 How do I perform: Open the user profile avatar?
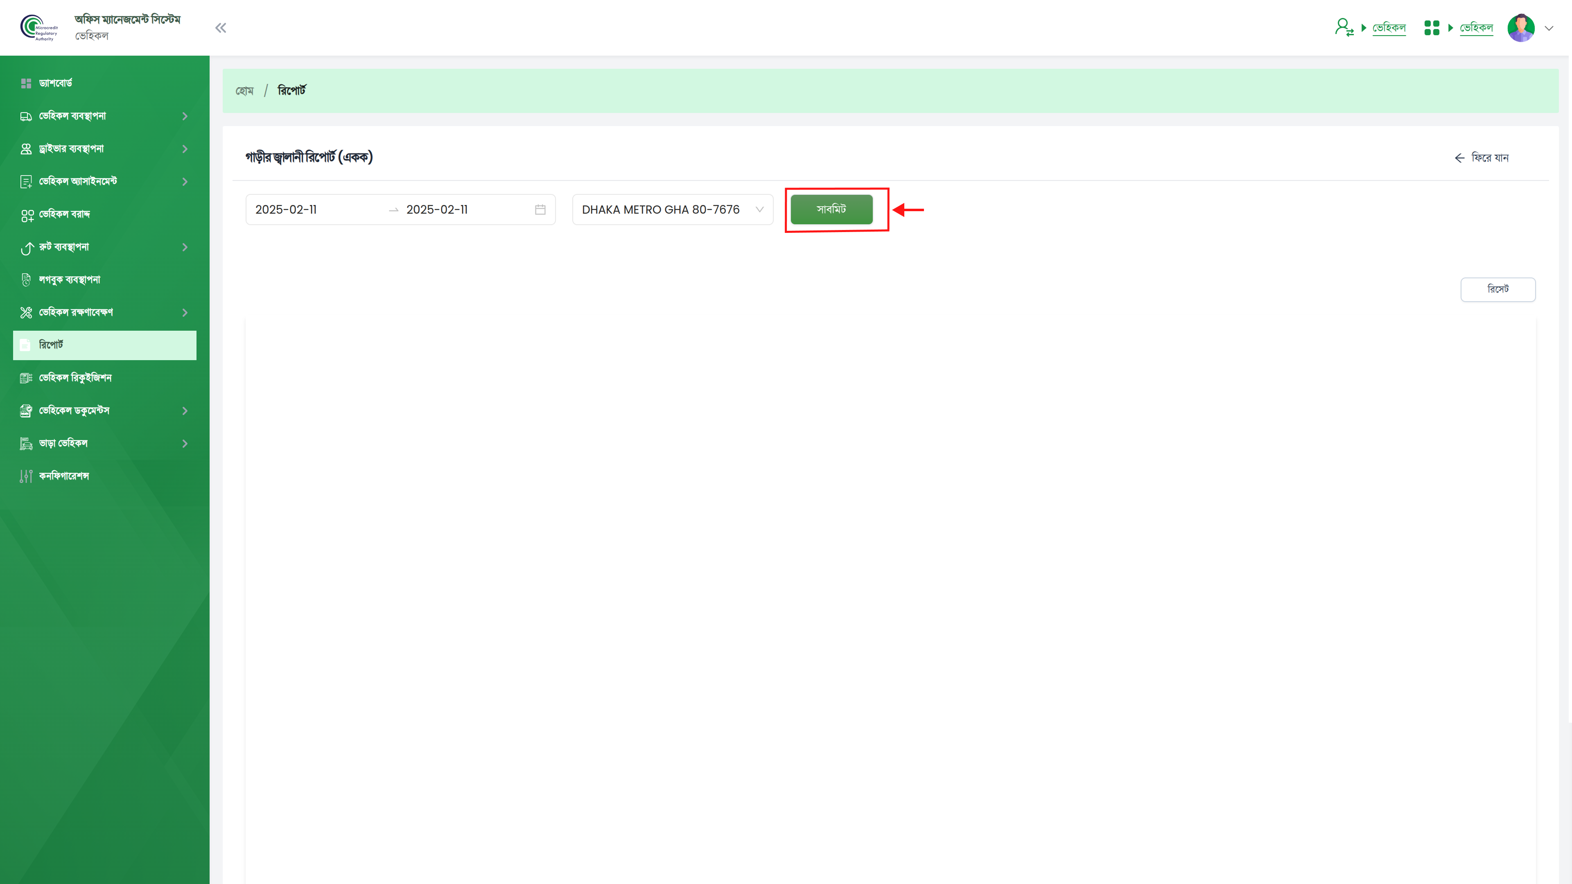[x=1521, y=27]
